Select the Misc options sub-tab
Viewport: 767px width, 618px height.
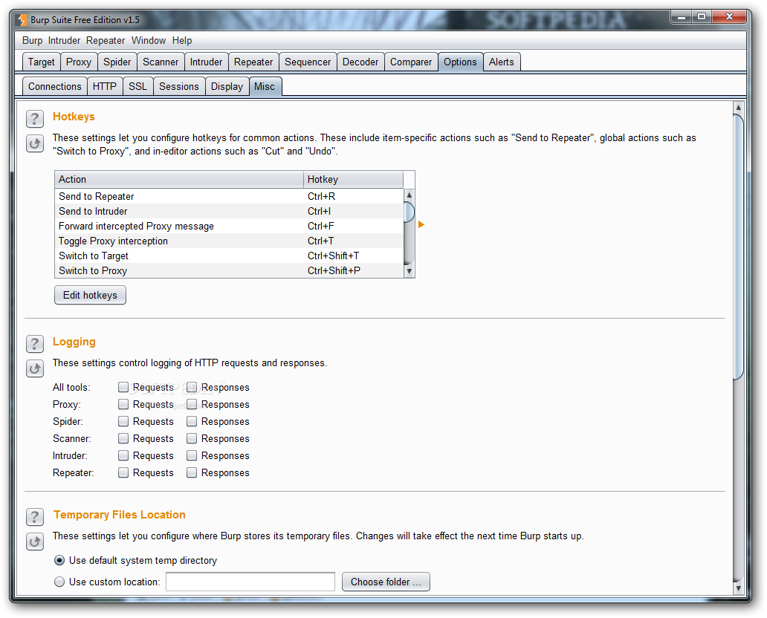pos(265,87)
